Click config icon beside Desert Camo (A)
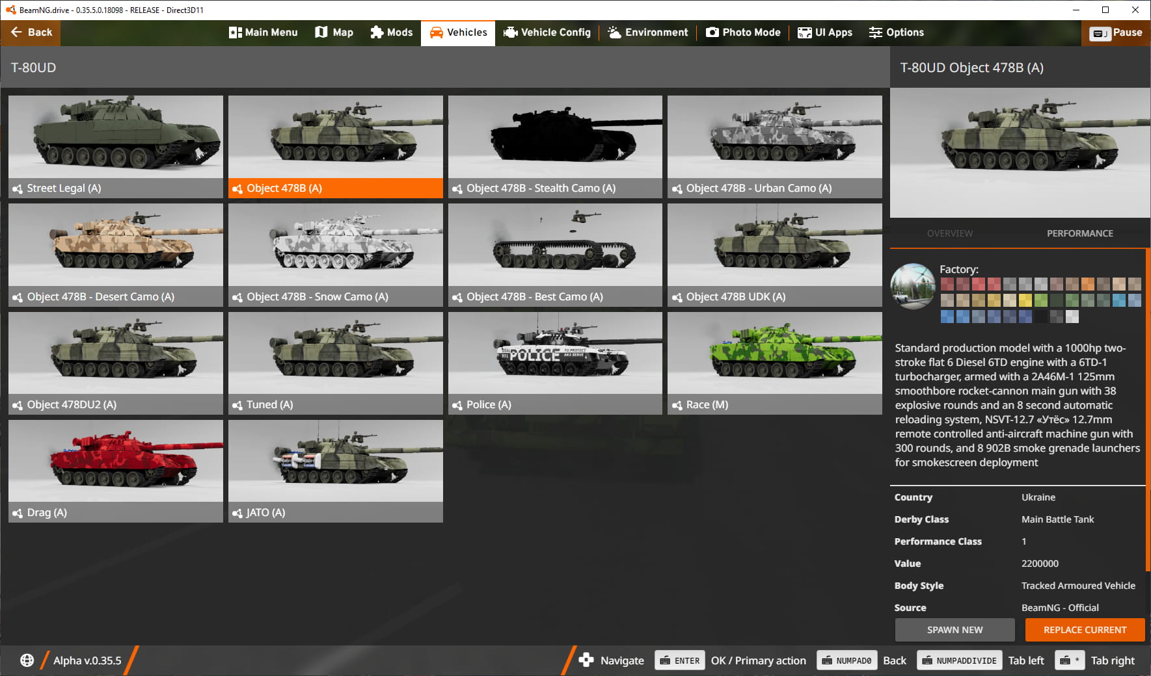Image resolution: width=1151 pixels, height=676 pixels. (18, 297)
